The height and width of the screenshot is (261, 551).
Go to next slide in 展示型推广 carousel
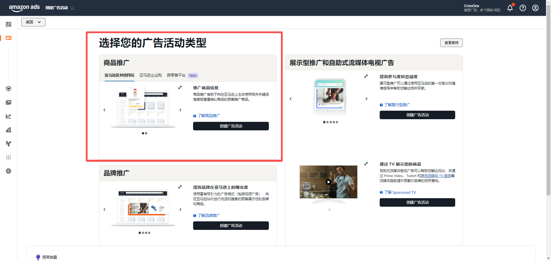click(366, 99)
